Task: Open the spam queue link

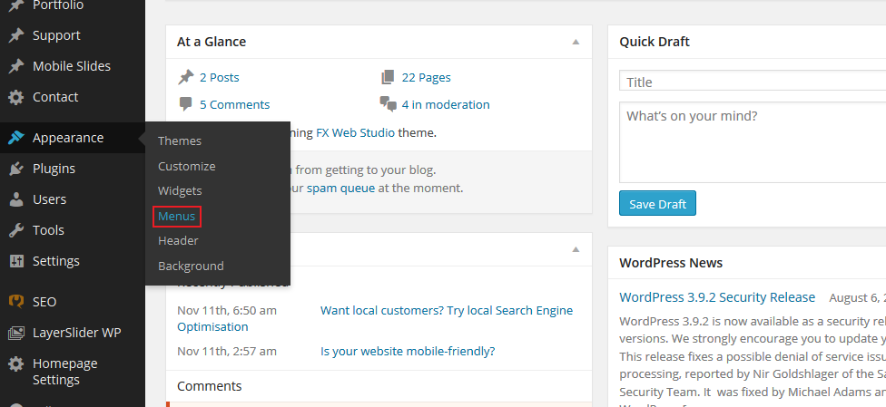Action: (340, 188)
